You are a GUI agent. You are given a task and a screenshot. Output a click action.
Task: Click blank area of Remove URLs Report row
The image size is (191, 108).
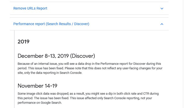tap(104, 8)
